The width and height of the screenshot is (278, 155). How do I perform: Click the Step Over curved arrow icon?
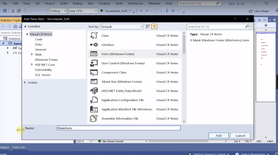pos(173,11)
